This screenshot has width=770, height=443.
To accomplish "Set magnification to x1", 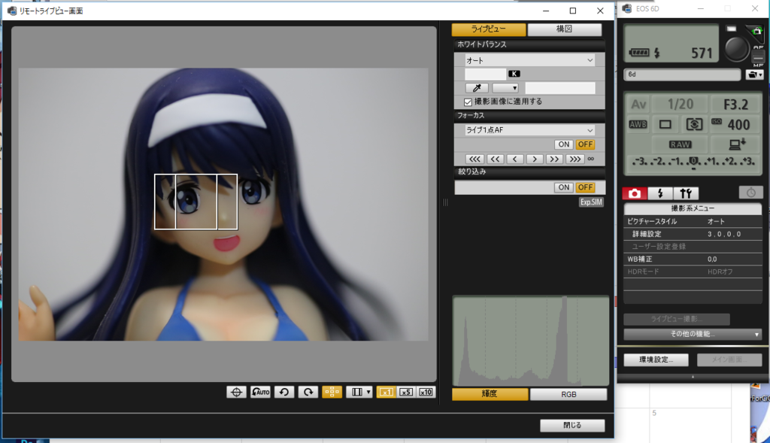I will (386, 392).
